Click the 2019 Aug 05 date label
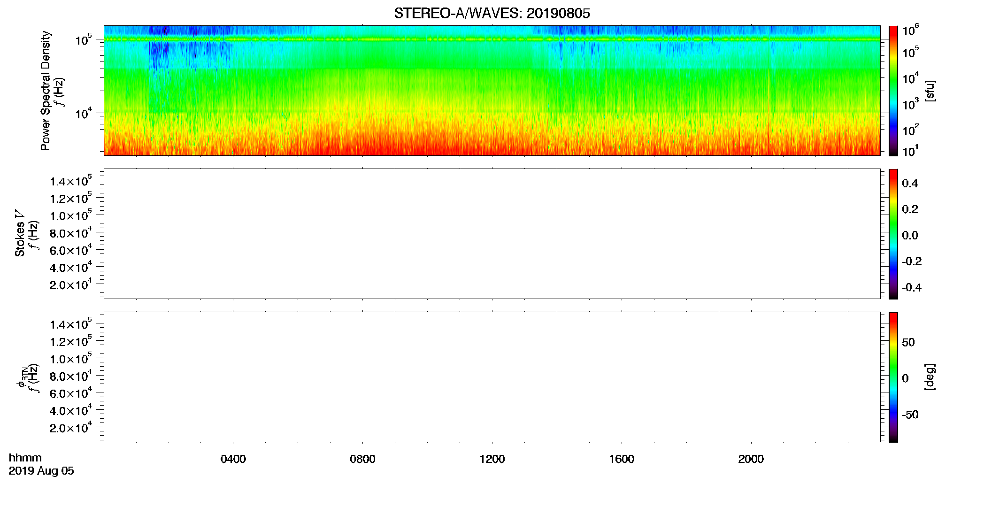This screenshot has height=507, width=984. coord(41,471)
